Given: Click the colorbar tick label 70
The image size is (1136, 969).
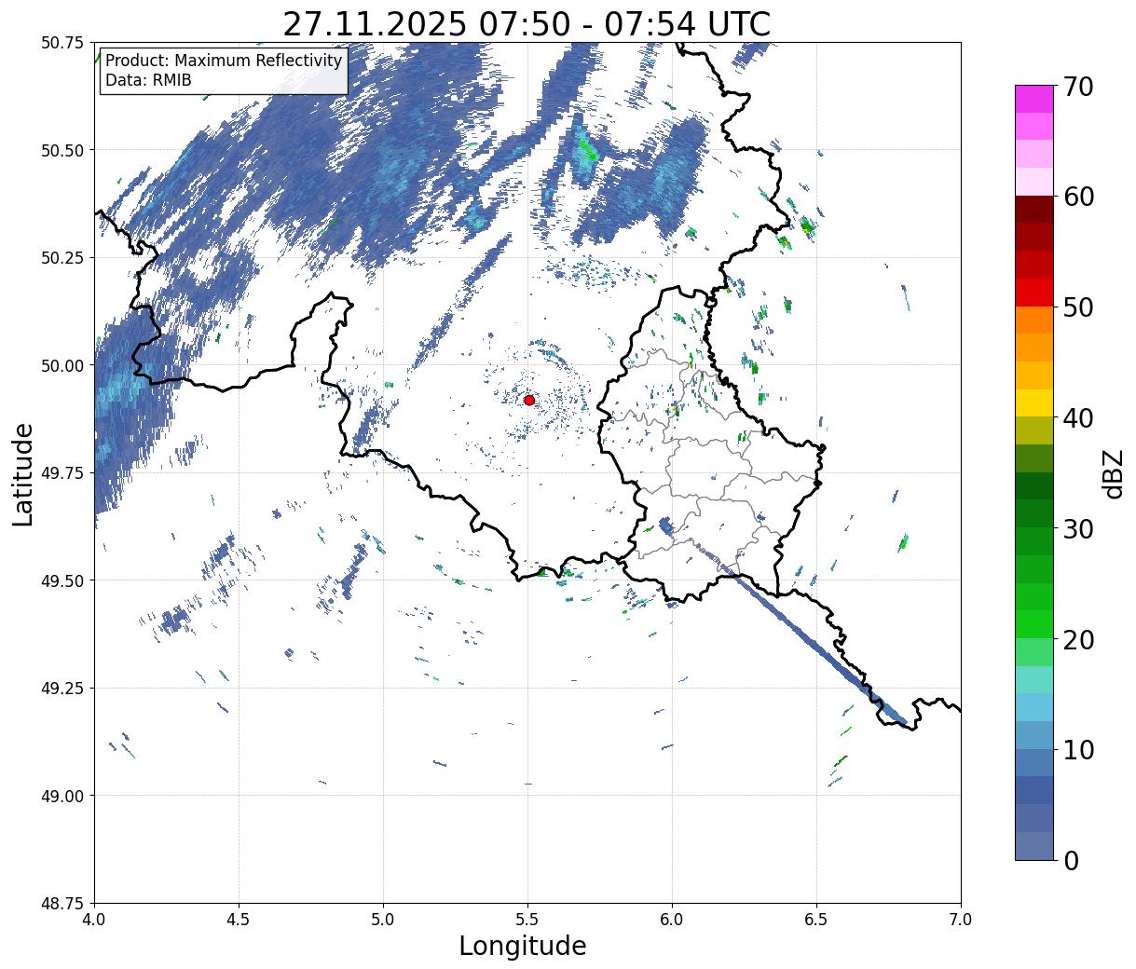Looking at the screenshot, I should coord(1078,87).
